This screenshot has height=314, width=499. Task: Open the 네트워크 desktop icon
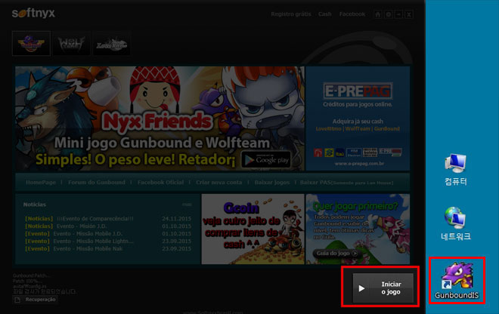click(x=455, y=223)
